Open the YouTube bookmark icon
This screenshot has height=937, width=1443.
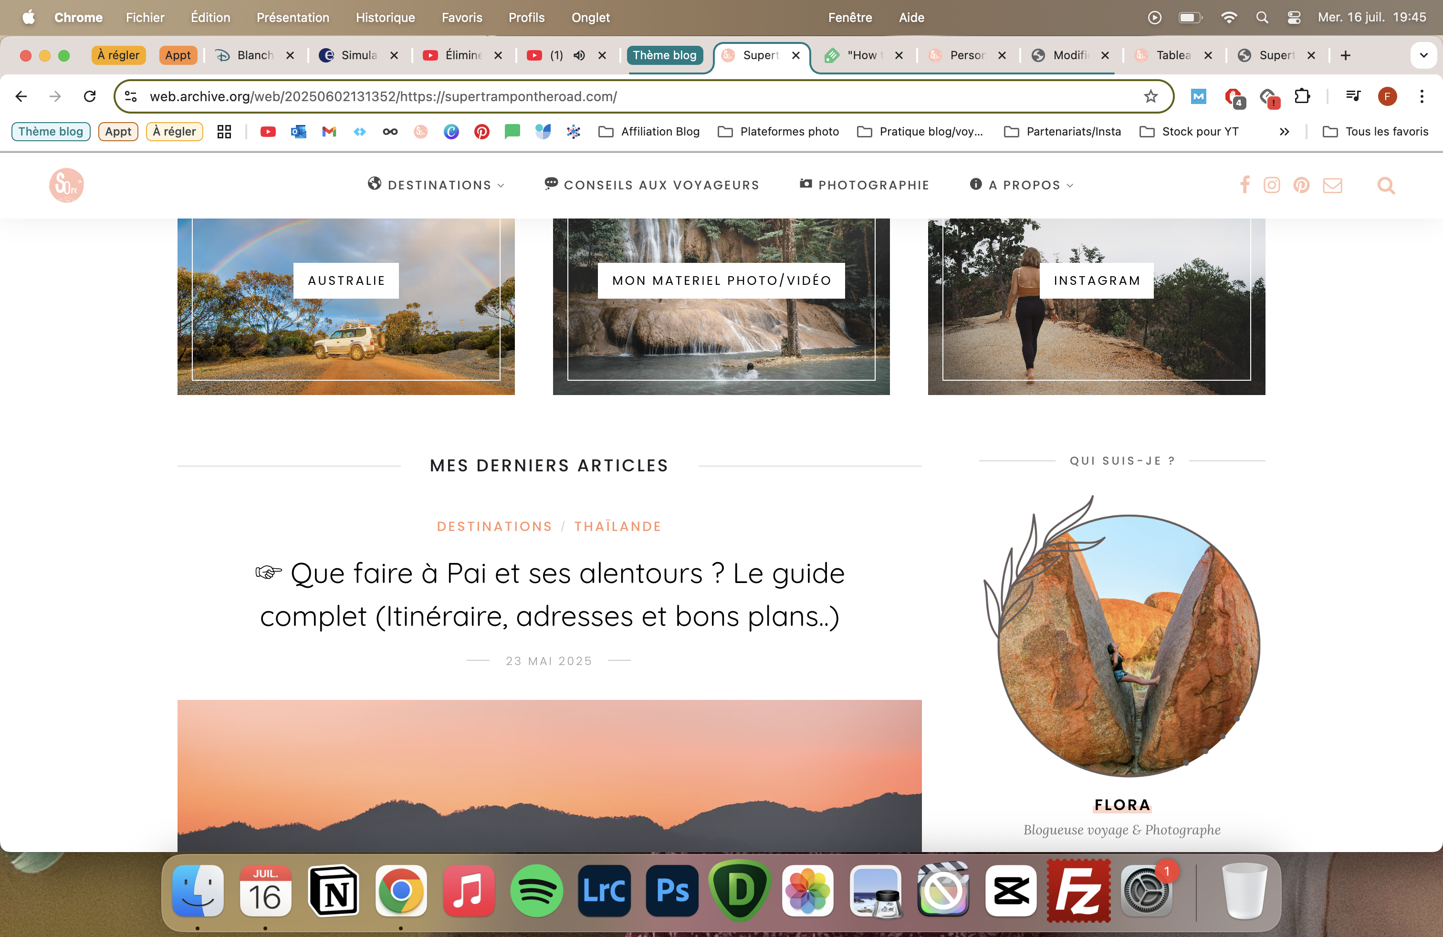point(268,132)
